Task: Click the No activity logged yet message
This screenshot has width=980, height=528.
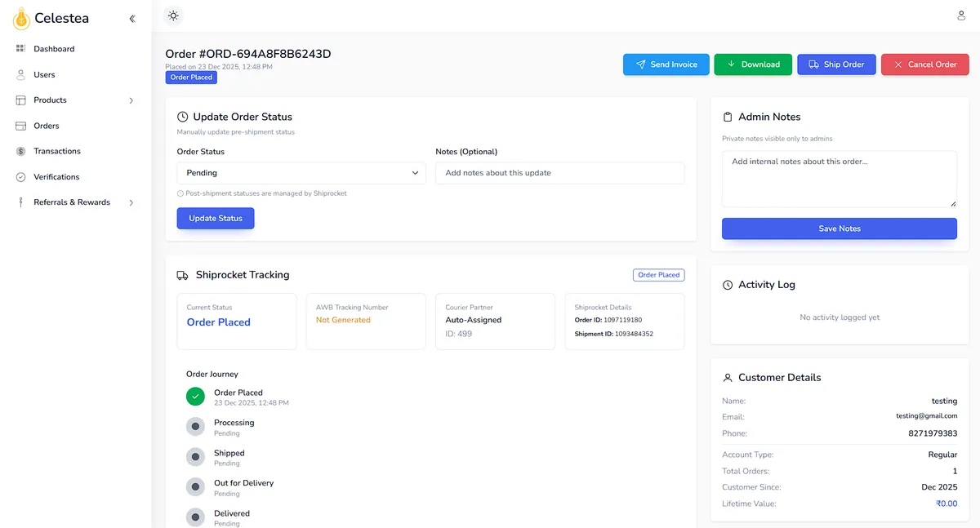Action: (840, 317)
